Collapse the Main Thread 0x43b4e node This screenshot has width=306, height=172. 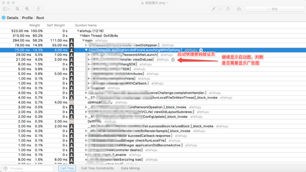tap(80, 36)
